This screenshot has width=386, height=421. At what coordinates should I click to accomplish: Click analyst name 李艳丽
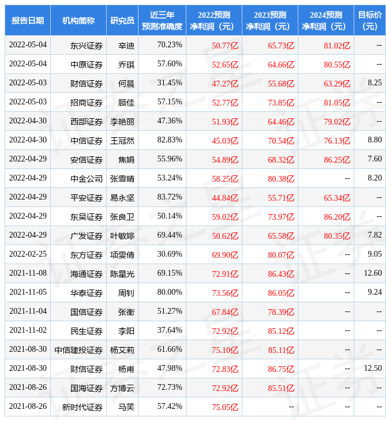click(x=122, y=122)
